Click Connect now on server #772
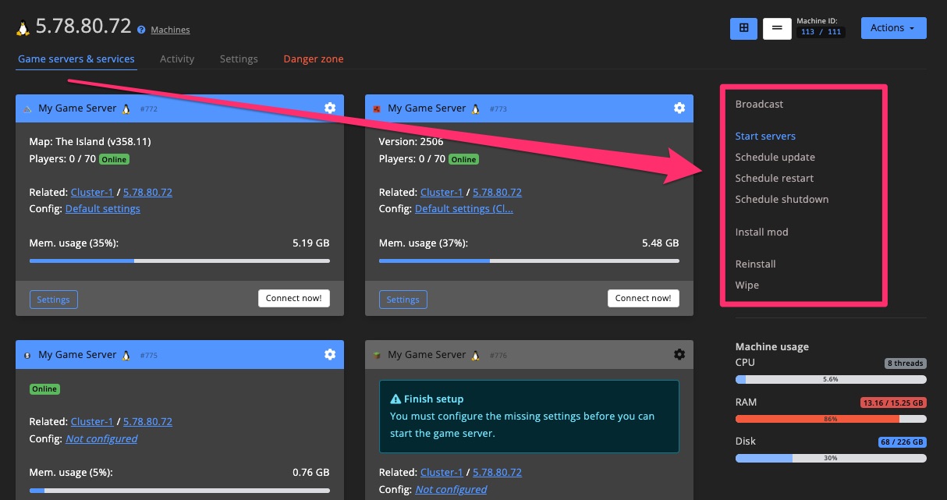 [x=294, y=298]
